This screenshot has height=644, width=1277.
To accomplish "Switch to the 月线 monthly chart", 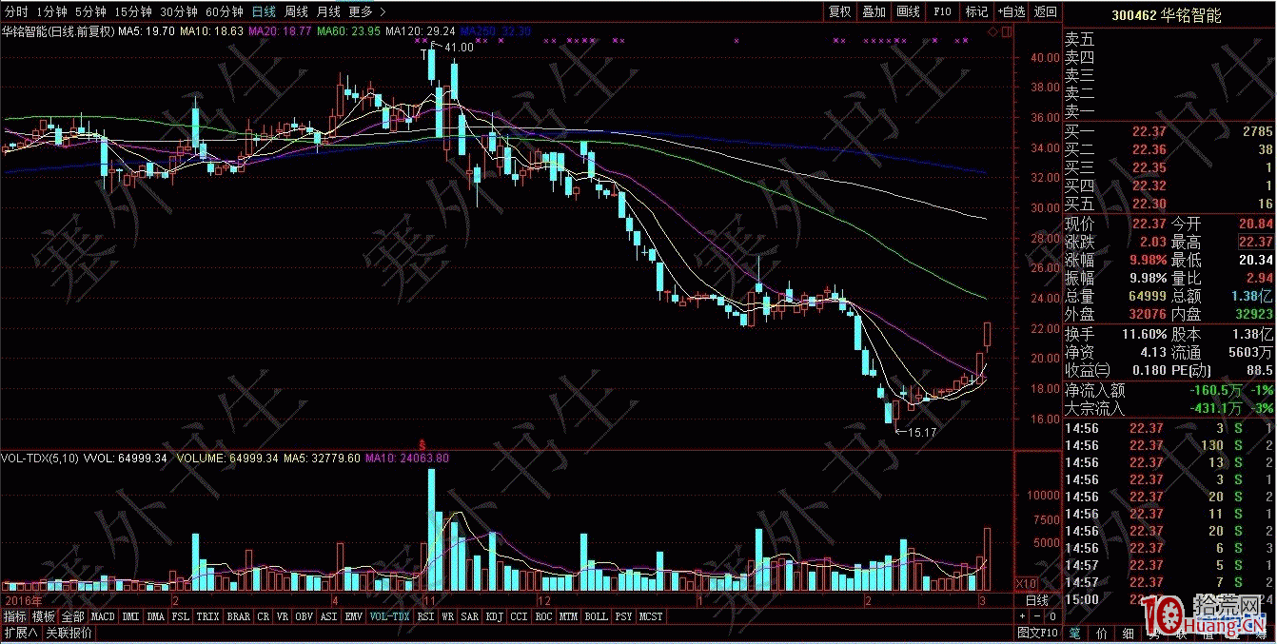I will [x=328, y=11].
